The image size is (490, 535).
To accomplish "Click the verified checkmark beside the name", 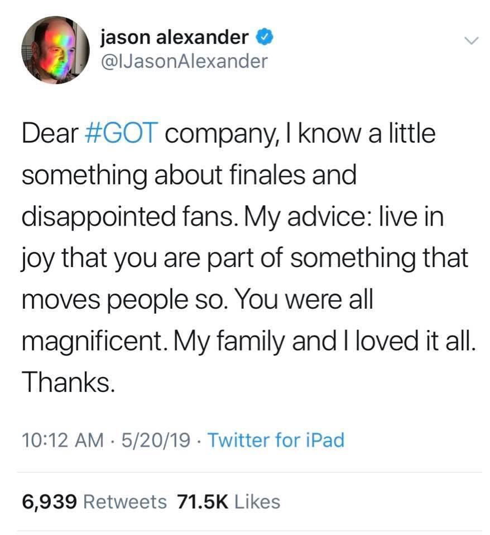I will [x=264, y=36].
